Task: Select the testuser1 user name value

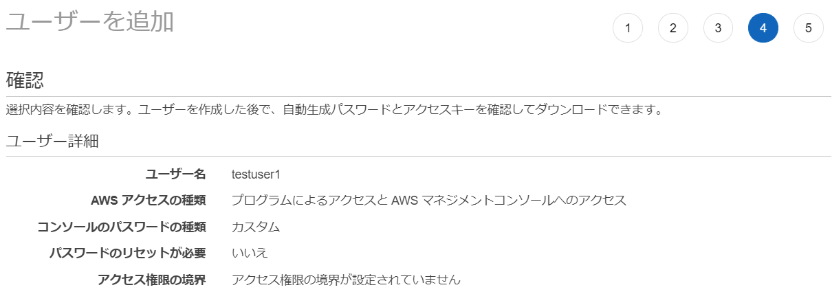Action: coord(256,174)
